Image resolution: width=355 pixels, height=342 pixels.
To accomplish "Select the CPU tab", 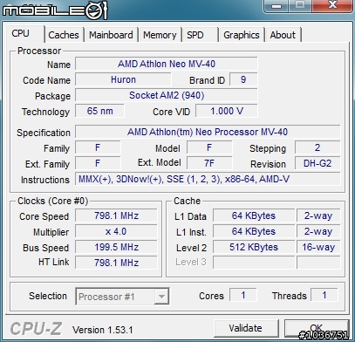I will (x=25, y=34).
